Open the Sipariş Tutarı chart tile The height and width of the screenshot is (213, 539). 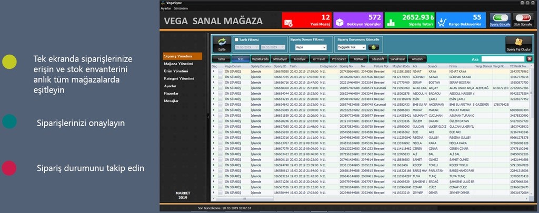tap(410, 21)
